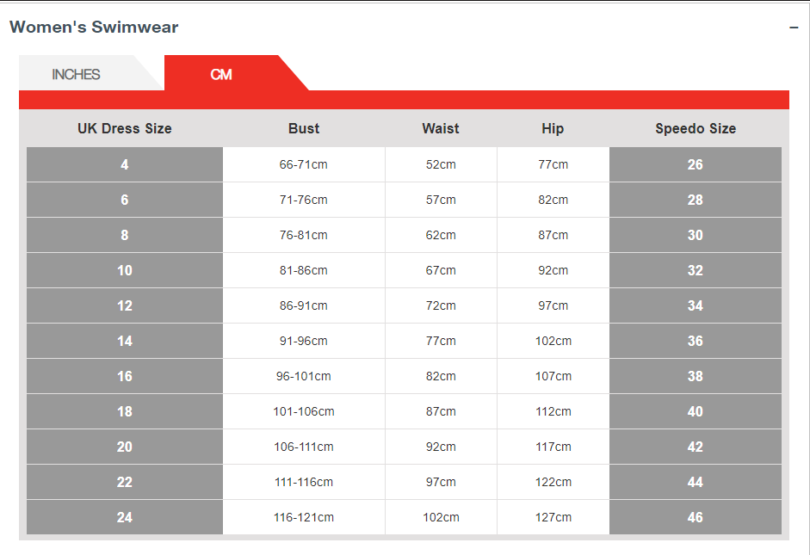The image size is (810, 555).
Task: Click the UK Dress Size column header
Action: 125,129
